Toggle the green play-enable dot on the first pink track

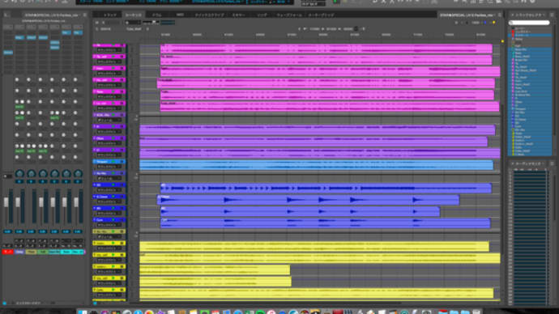click(x=113, y=45)
